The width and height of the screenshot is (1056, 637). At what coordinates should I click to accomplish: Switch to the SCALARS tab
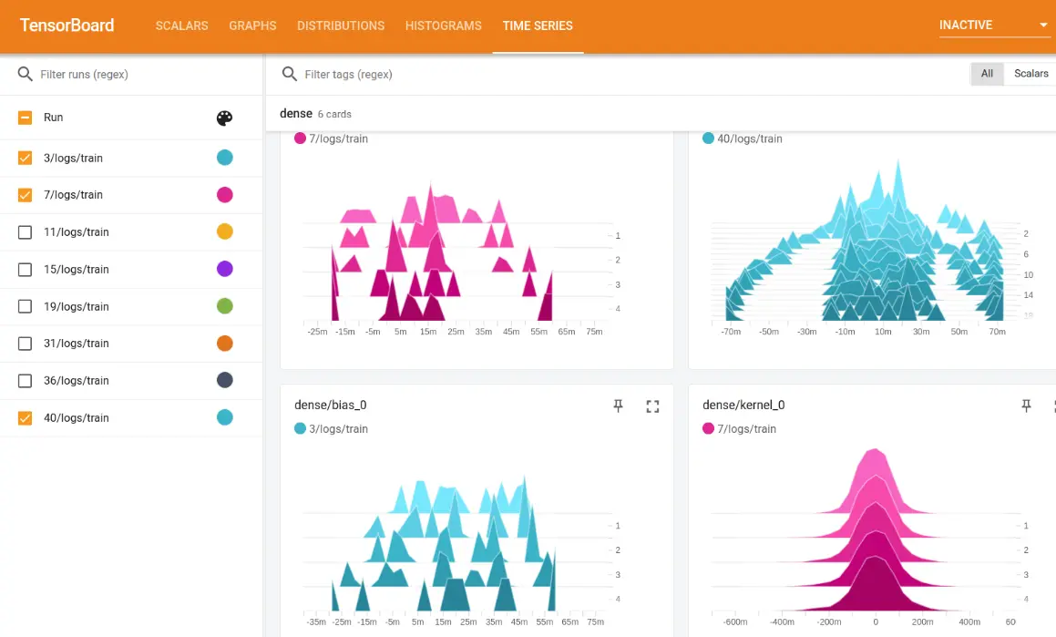point(181,26)
